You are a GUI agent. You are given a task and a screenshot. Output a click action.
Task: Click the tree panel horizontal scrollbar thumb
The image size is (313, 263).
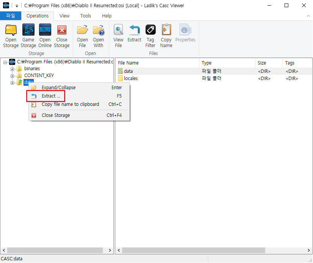[x=55, y=250]
